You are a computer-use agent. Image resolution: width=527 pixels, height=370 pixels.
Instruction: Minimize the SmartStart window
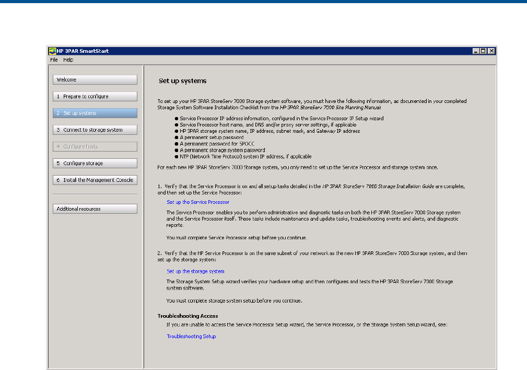pyautogui.click(x=476, y=51)
